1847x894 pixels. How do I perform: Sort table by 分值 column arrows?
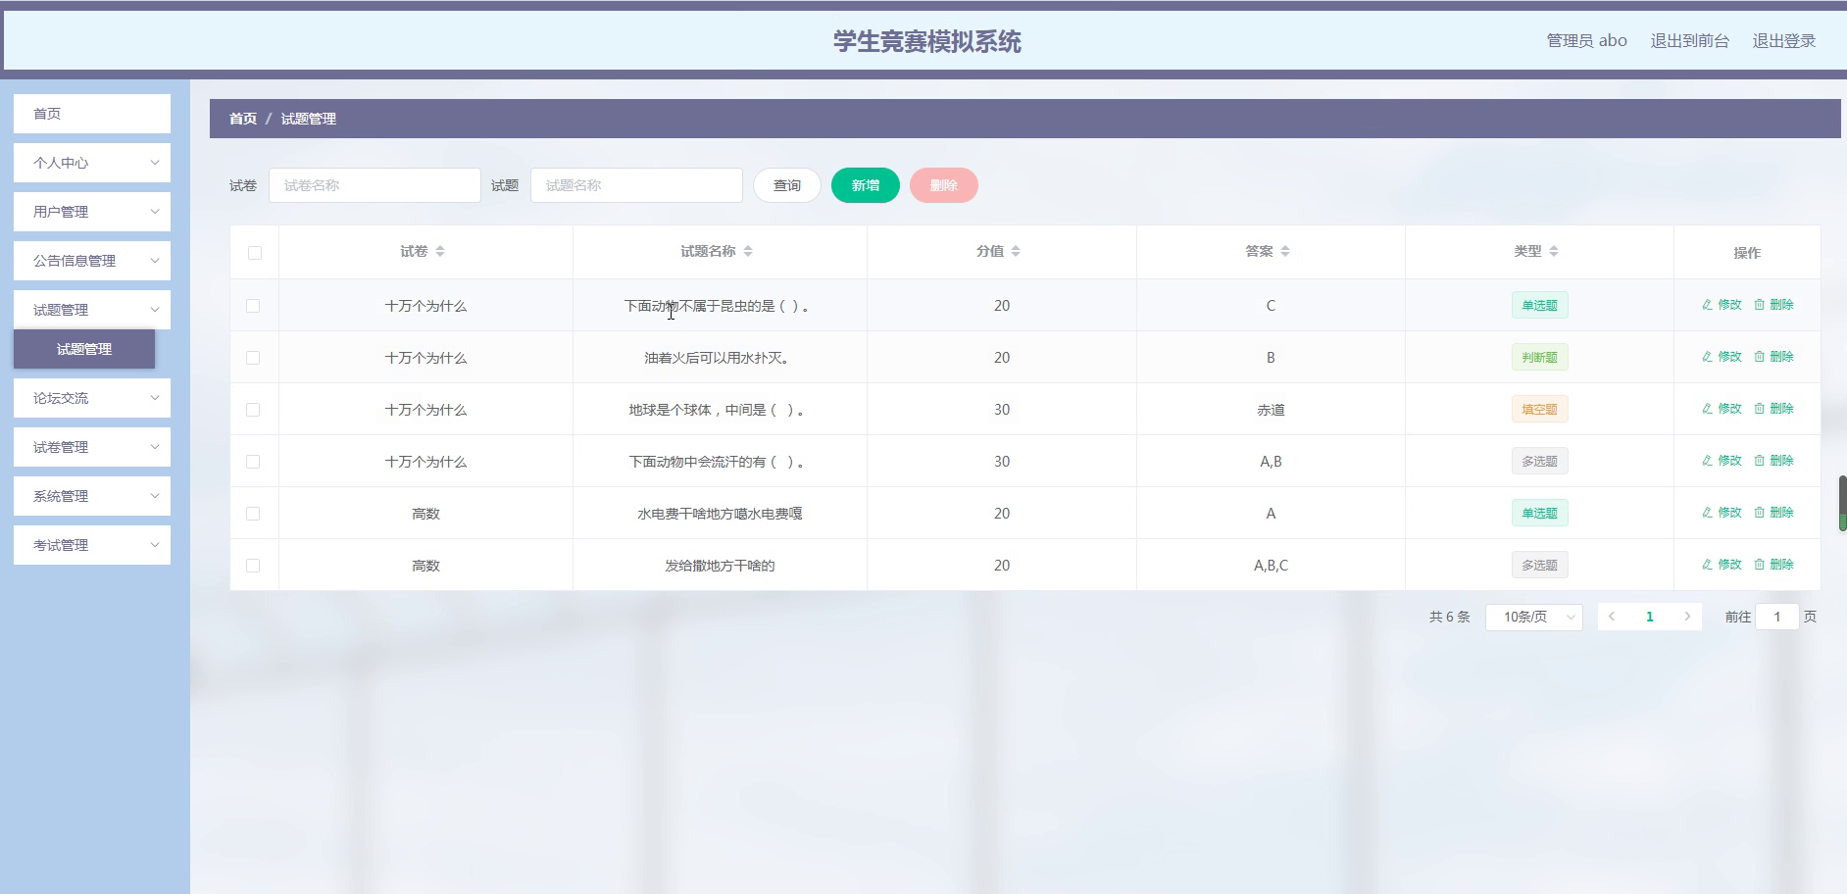[1016, 252]
